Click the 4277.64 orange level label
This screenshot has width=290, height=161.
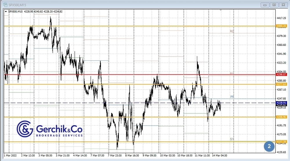tap(282, 84)
